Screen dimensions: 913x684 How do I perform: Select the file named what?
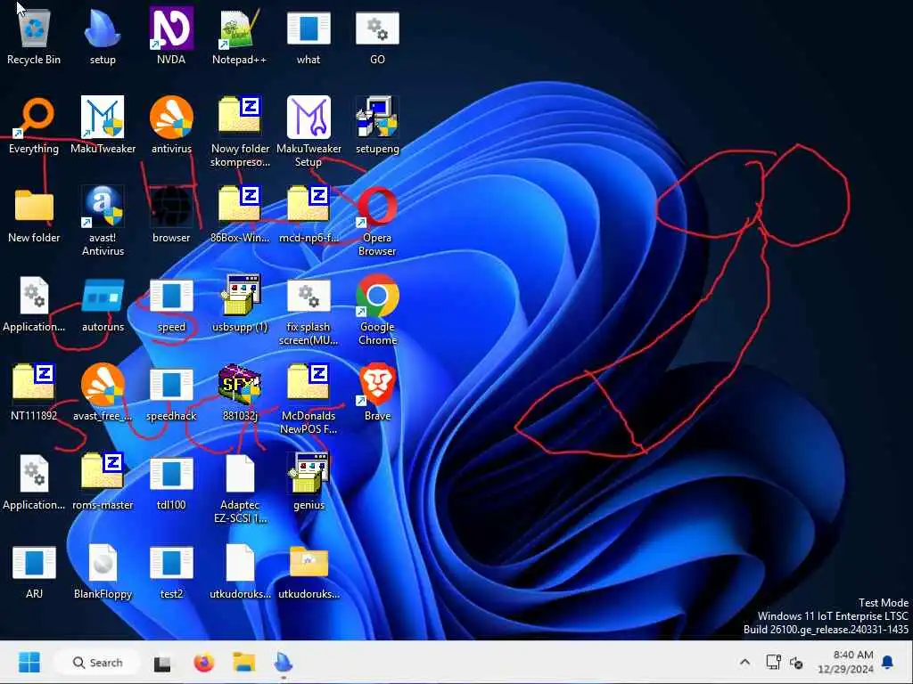[308, 36]
